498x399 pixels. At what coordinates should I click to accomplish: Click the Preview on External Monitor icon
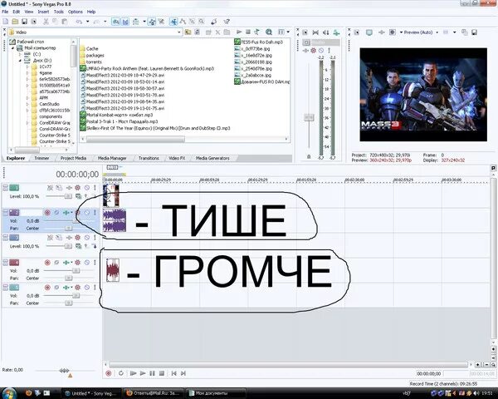coord(369,32)
